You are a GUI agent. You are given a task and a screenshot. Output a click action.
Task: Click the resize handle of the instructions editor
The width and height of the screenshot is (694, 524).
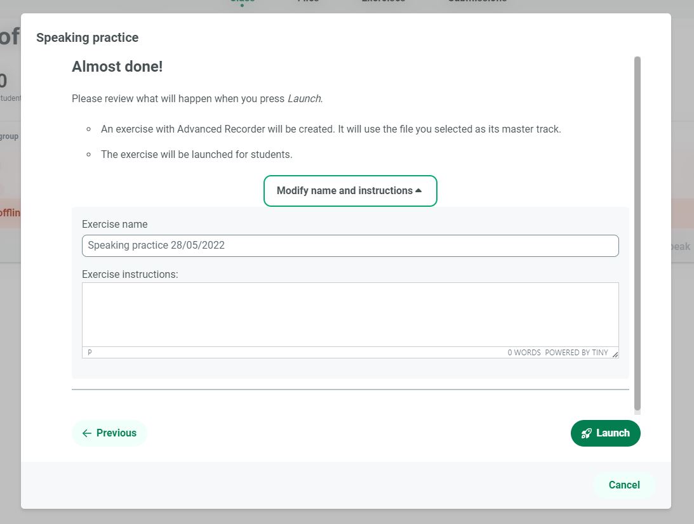[x=615, y=354]
